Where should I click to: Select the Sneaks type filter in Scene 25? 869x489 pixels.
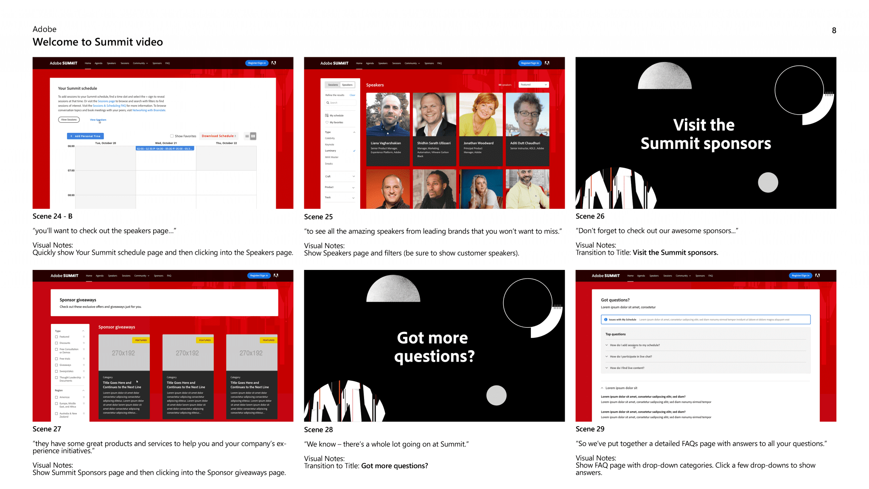coord(329,164)
